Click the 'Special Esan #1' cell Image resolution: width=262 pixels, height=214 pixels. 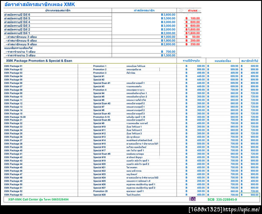coord(102,83)
